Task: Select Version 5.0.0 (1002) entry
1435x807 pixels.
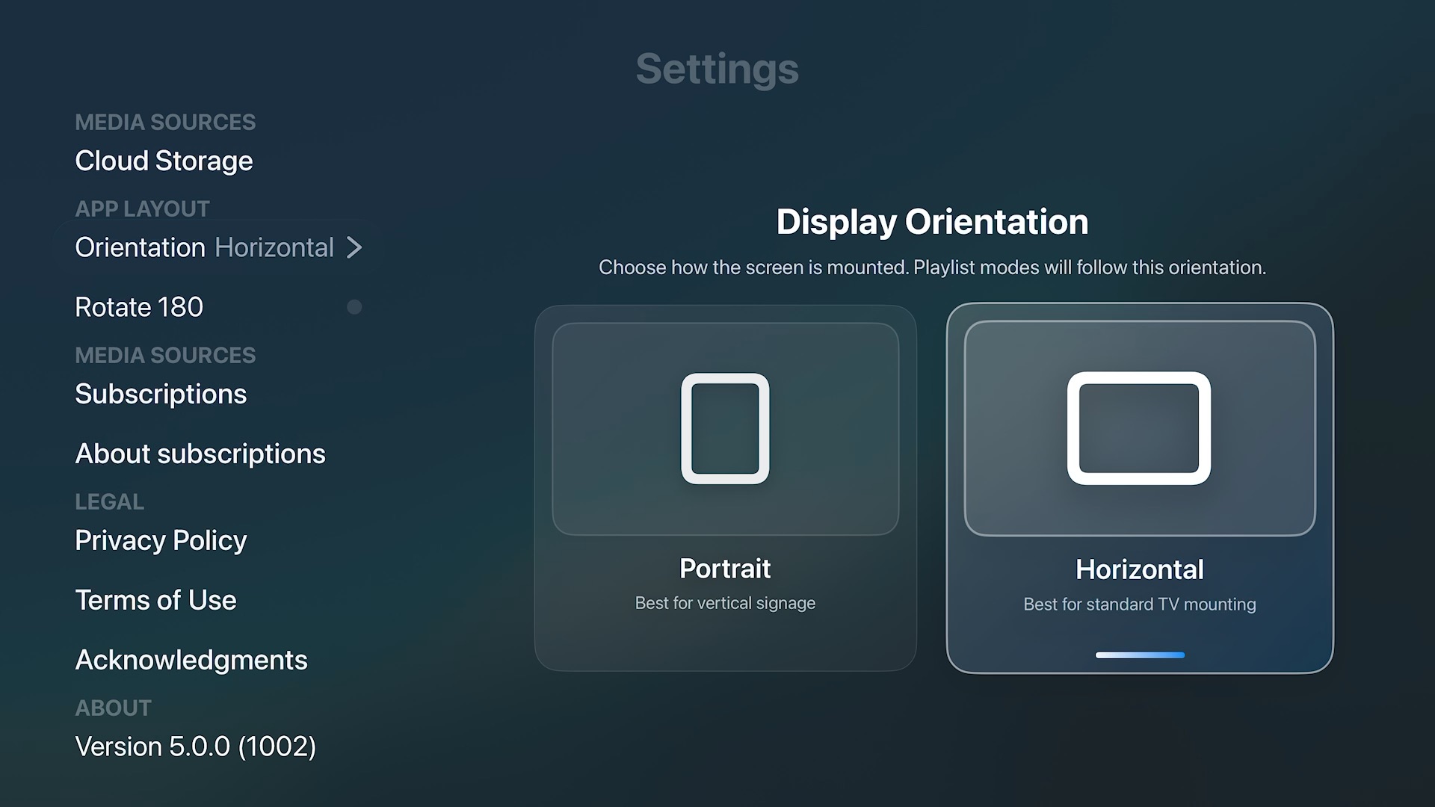Action: (x=196, y=746)
